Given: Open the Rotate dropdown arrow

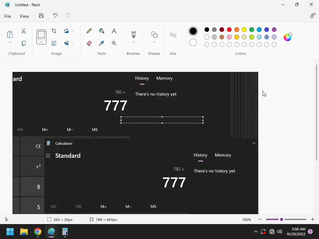Looking at the screenshot, I should [72, 31].
